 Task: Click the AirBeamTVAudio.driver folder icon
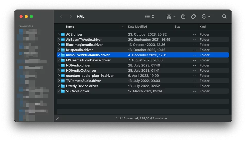click(63, 39)
